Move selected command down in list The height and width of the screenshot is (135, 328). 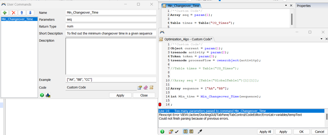pyautogui.click(x=30, y=13)
